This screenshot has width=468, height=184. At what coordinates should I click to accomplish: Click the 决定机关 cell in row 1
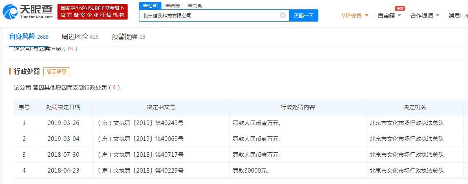(415, 123)
